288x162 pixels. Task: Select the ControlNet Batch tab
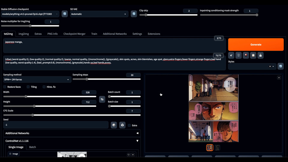[x=32, y=147]
